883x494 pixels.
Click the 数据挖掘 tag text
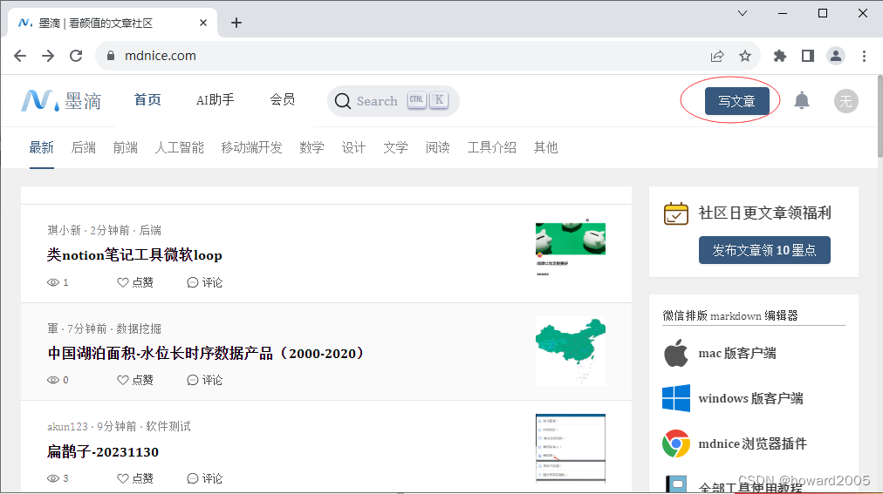(139, 328)
